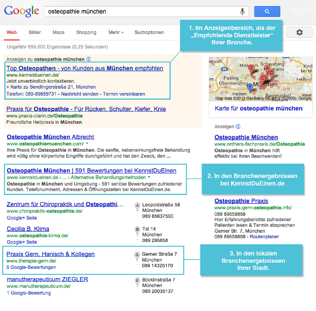
Task: Expand arrow after 'Alternative Behandlungsmethoden' breadcrumb
Action: 149,177
